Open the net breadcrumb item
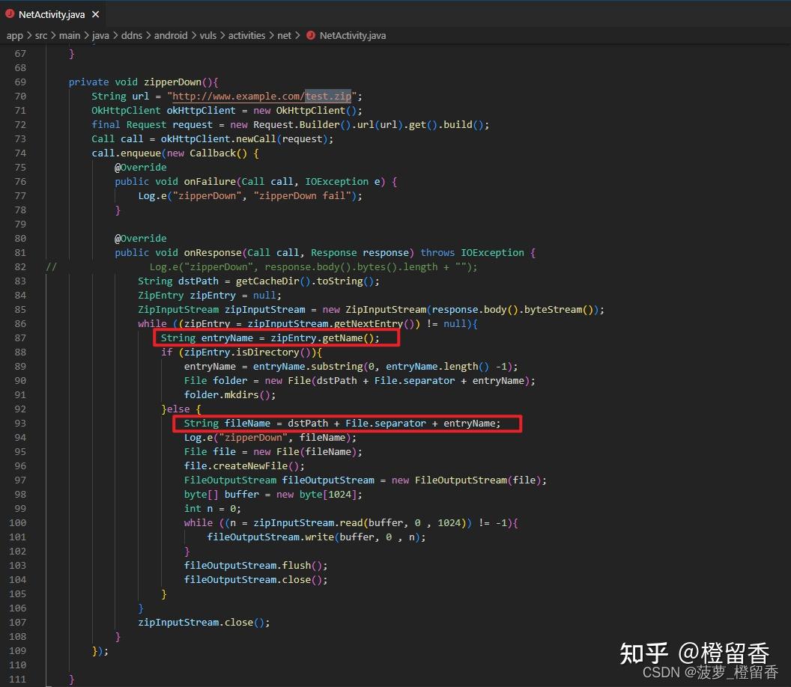This screenshot has height=687, width=791. click(x=284, y=35)
